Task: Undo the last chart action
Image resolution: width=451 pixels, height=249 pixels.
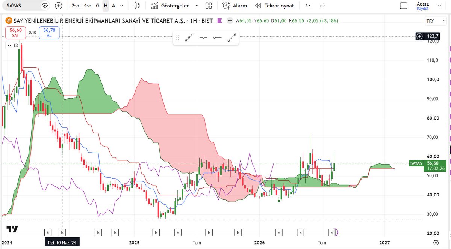Action: [x=308, y=6]
